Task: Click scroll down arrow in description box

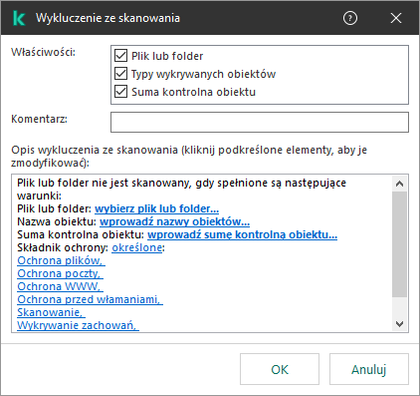Action: click(x=399, y=323)
